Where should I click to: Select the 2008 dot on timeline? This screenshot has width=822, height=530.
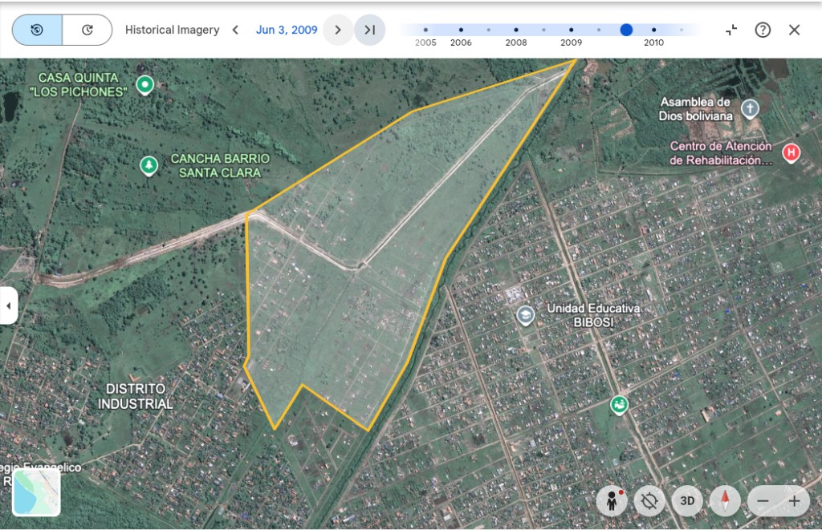(516, 30)
